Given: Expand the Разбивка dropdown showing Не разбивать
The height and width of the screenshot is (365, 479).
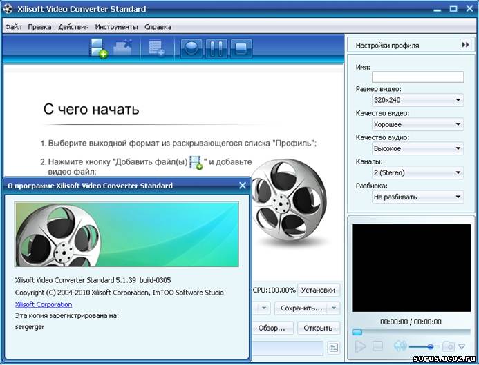Looking at the screenshot, I should (x=418, y=197).
